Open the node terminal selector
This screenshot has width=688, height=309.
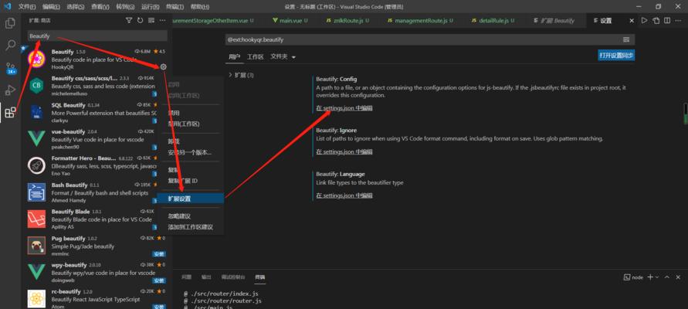634,277
